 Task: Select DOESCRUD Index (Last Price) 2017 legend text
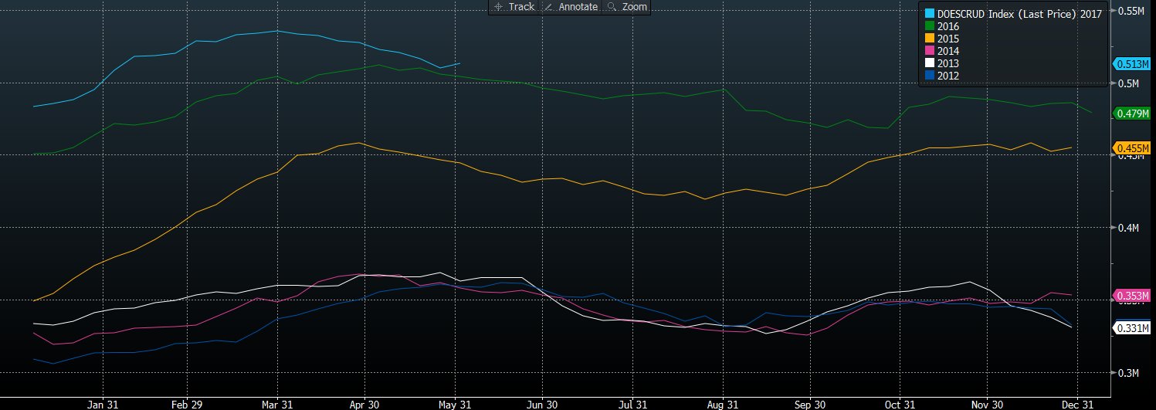click(x=1019, y=14)
